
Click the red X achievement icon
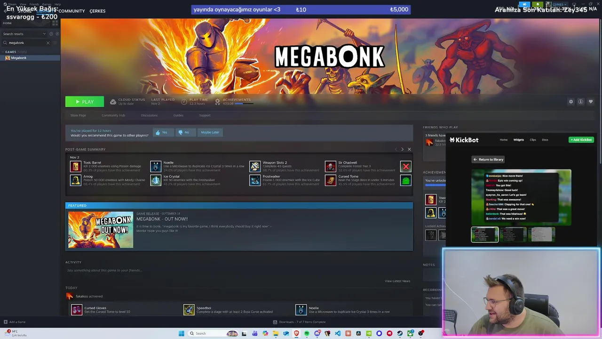(406, 166)
